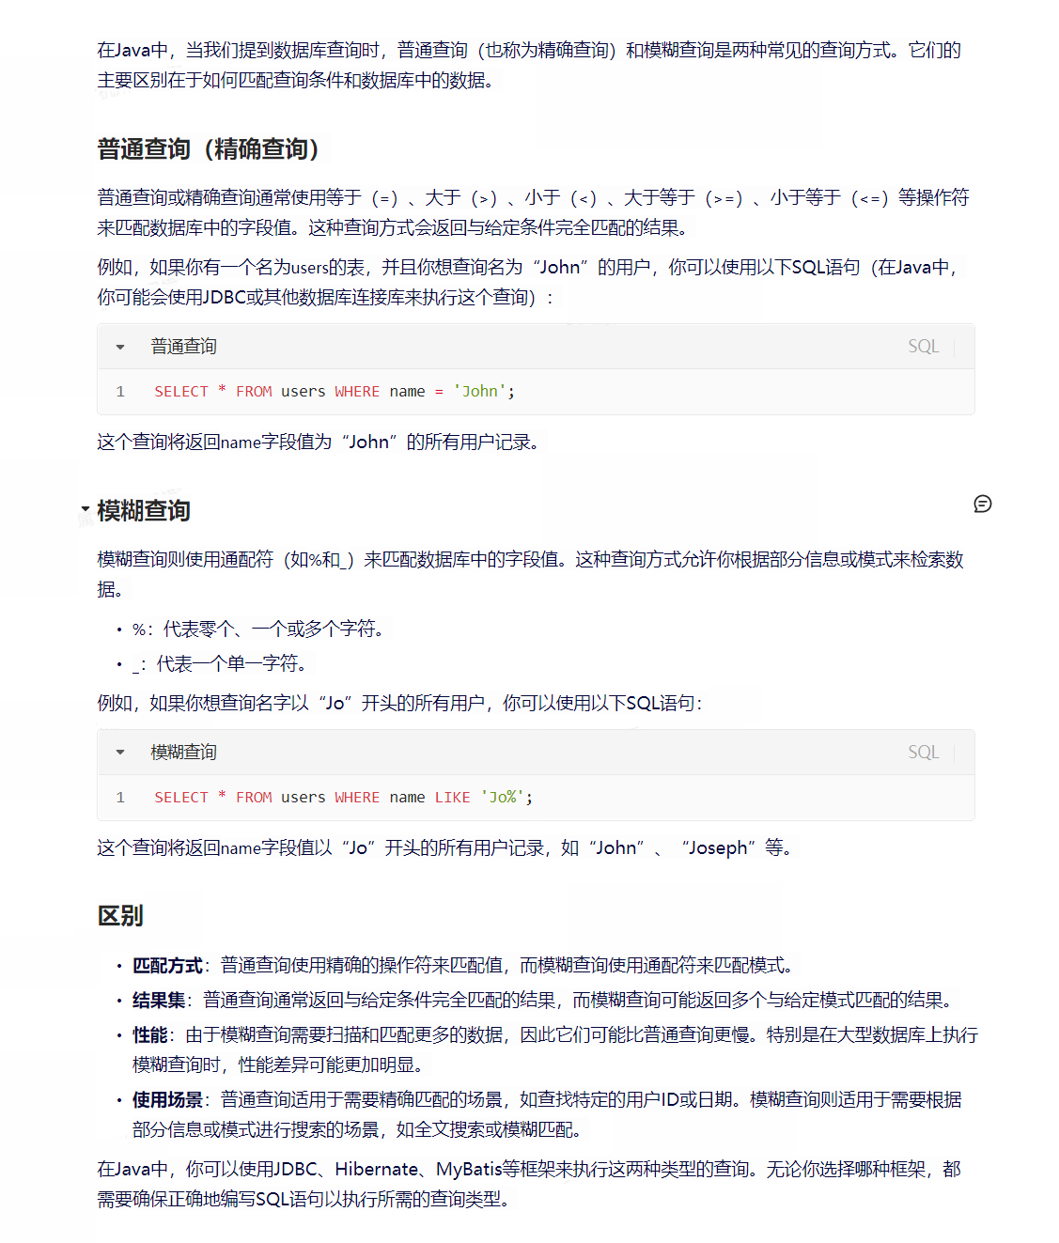Screen dimensions: 1059x1243
Task: Click line number 1 of John query
Action: click(x=120, y=392)
